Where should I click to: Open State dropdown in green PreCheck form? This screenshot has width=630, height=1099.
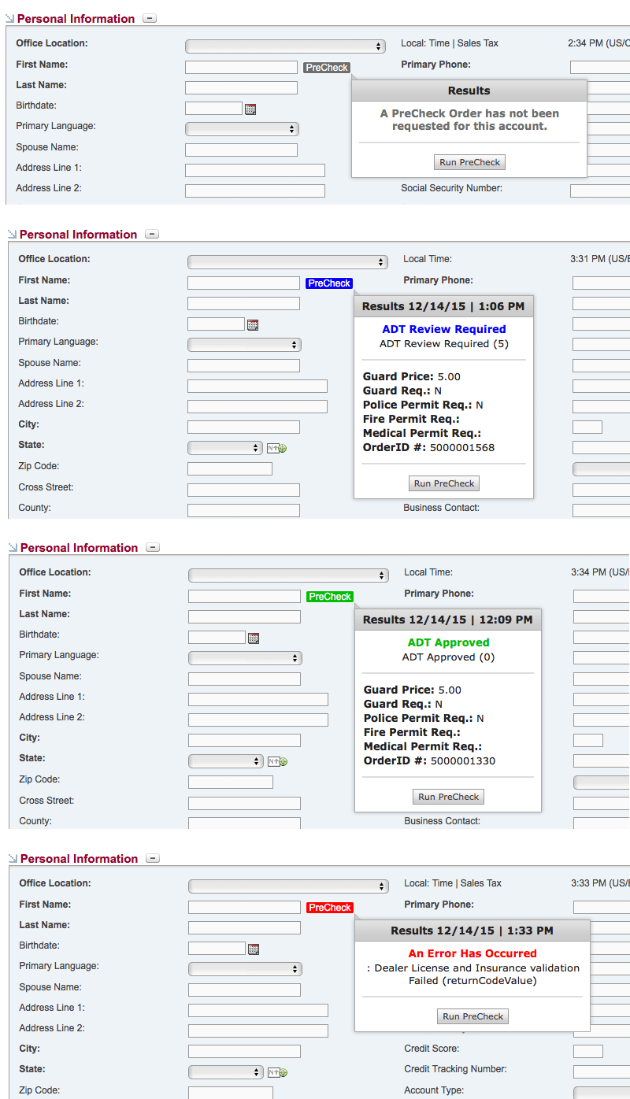pyautogui.click(x=226, y=761)
